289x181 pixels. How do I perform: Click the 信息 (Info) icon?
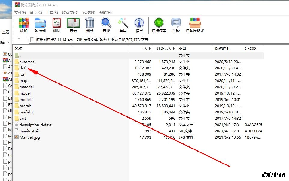(139, 23)
